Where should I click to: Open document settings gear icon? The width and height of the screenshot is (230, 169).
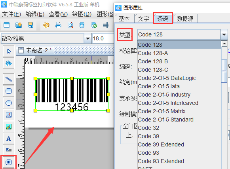(x=46, y=25)
